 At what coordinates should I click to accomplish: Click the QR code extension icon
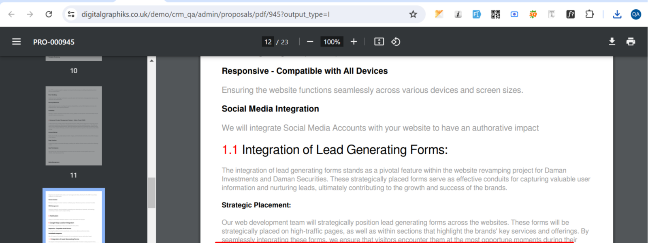tap(495, 15)
